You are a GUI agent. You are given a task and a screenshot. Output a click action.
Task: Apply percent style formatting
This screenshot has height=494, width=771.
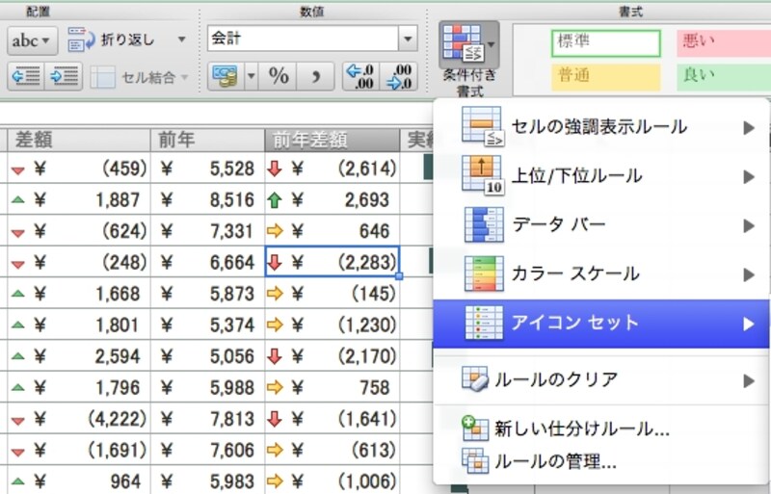(x=279, y=76)
